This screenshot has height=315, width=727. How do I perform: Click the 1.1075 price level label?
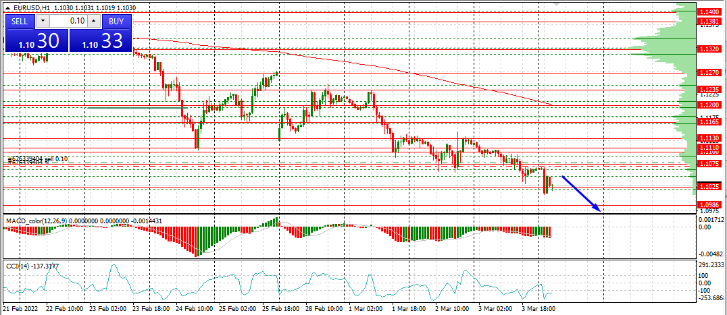(709, 163)
